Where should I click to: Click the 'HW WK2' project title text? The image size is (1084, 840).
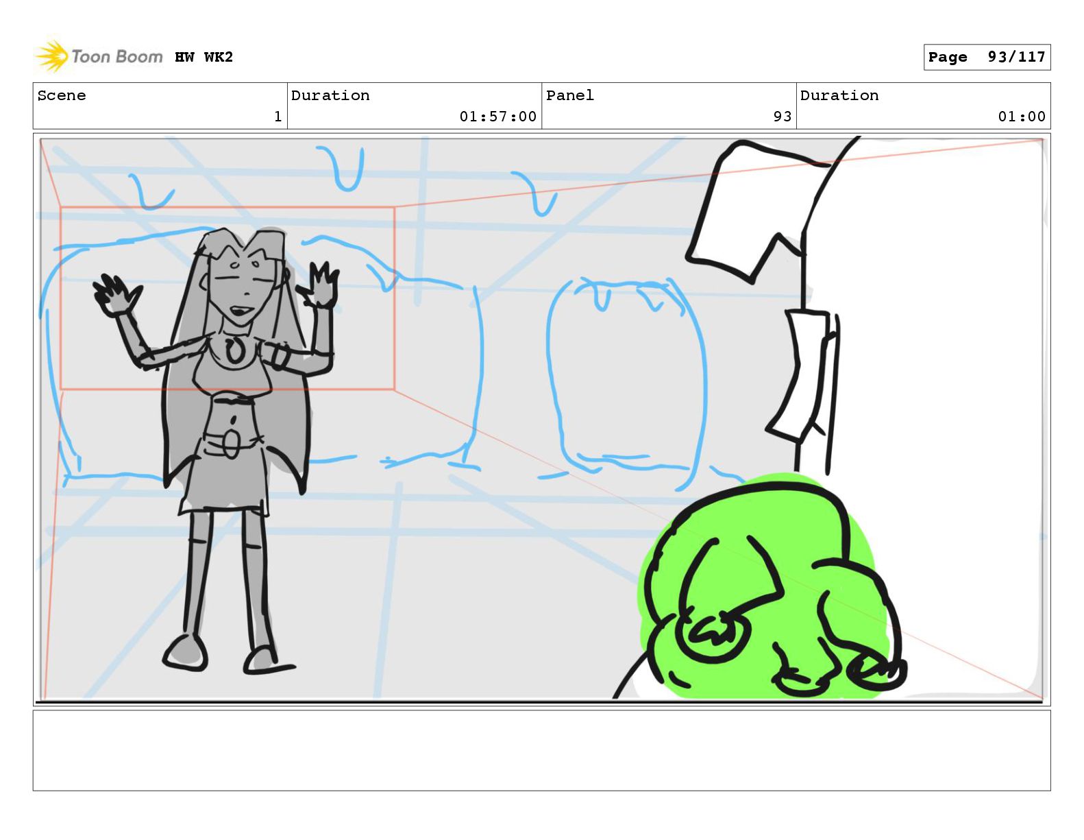coord(204,57)
